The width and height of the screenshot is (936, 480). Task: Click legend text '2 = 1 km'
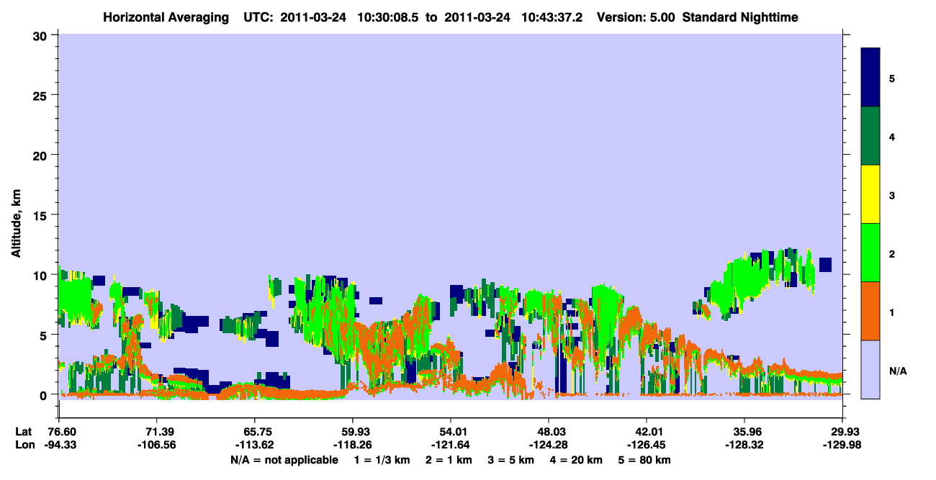pyautogui.click(x=449, y=460)
